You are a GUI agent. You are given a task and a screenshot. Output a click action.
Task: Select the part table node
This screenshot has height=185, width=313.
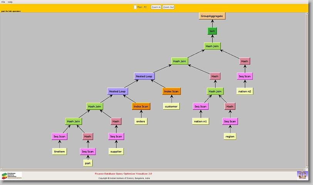coord(88,163)
